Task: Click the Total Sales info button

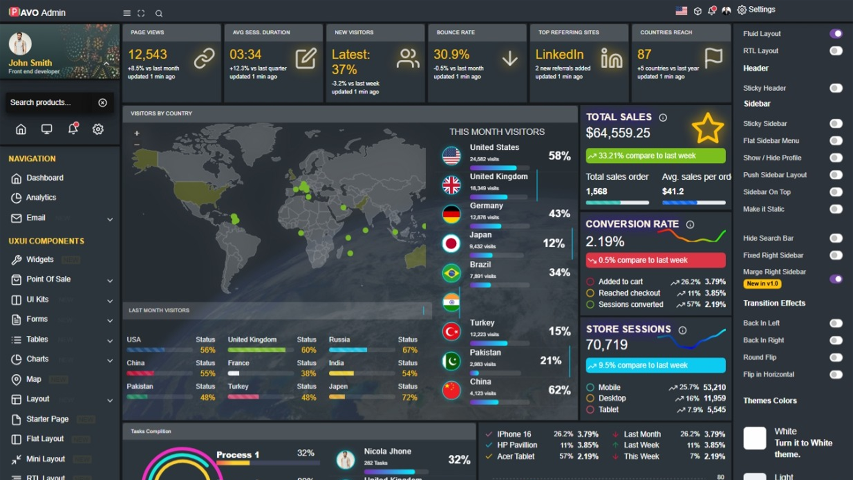Action: (x=663, y=118)
